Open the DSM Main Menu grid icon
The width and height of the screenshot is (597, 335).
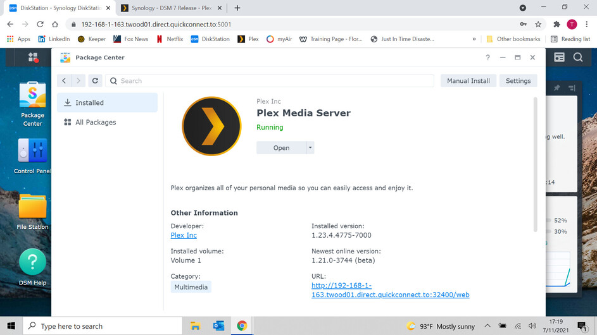click(33, 58)
